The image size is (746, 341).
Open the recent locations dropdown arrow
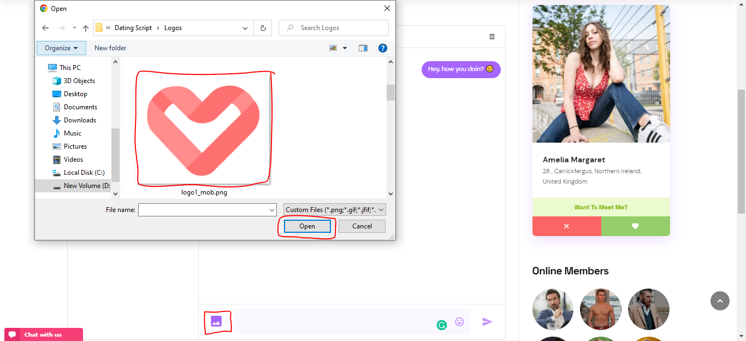pyautogui.click(x=74, y=28)
